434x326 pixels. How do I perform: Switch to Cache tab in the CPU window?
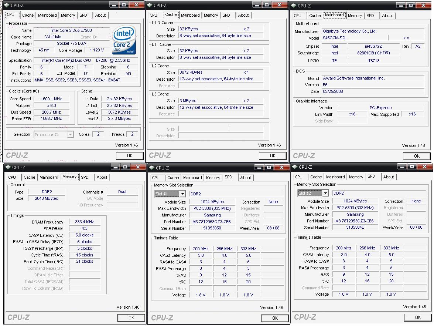(28, 15)
